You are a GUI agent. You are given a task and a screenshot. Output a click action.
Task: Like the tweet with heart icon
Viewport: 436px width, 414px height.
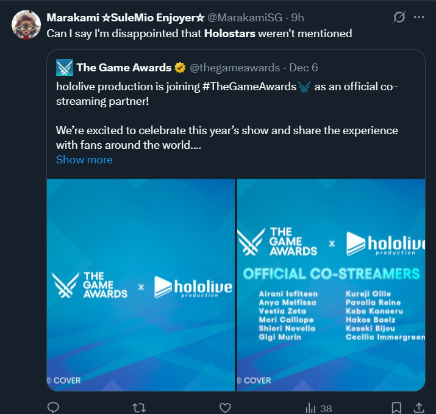click(x=225, y=407)
